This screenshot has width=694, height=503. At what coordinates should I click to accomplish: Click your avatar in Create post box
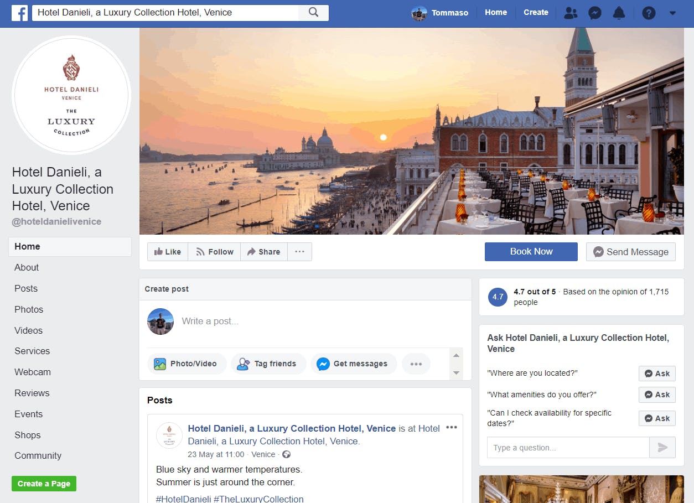(x=160, y=321)
